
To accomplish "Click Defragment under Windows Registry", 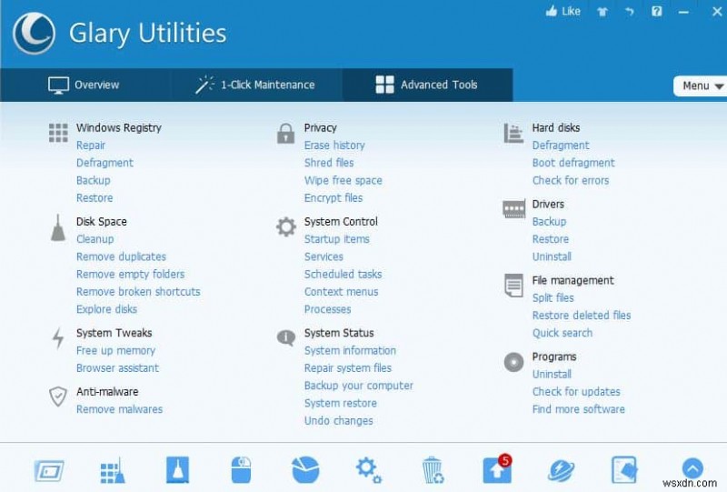I will coord(105,163).
